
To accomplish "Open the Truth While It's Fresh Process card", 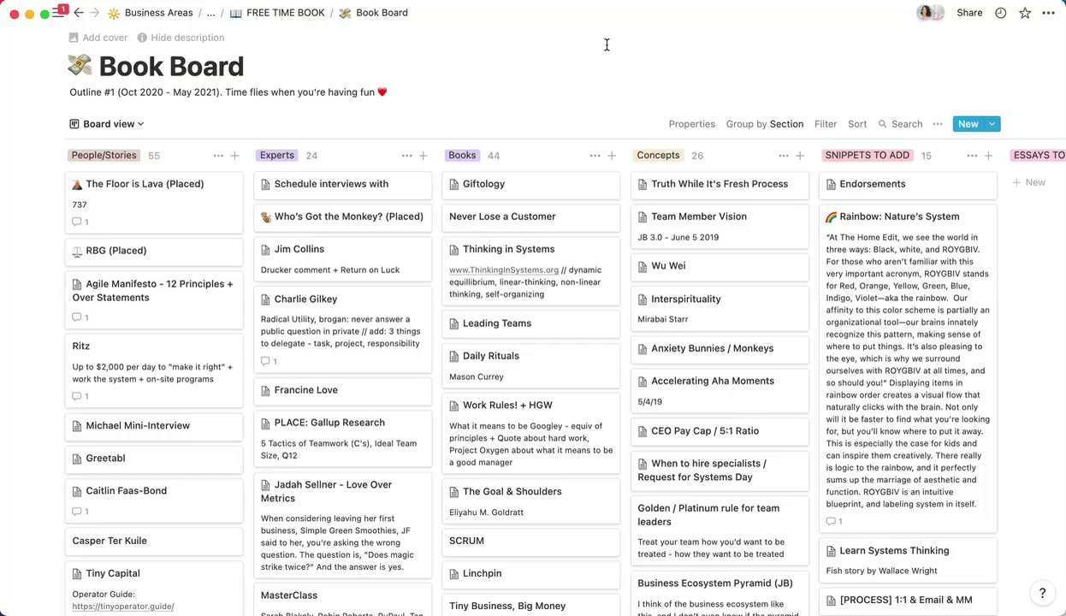I will pyautogui.click(x=719, y=184).
